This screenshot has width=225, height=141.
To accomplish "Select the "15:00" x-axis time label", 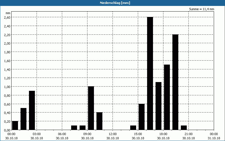I will click(138, 134).
